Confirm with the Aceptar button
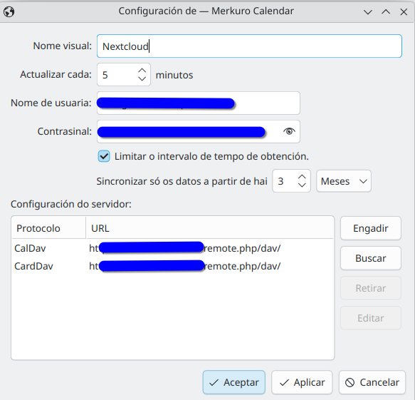Image resolution: width=415 pixels, height=400 pixels. 234,382
